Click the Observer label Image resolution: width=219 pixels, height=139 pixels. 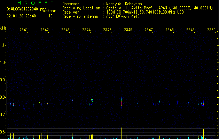[x=71, y=4]
